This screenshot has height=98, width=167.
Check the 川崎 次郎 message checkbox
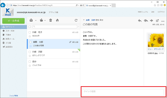pos(30,52)
